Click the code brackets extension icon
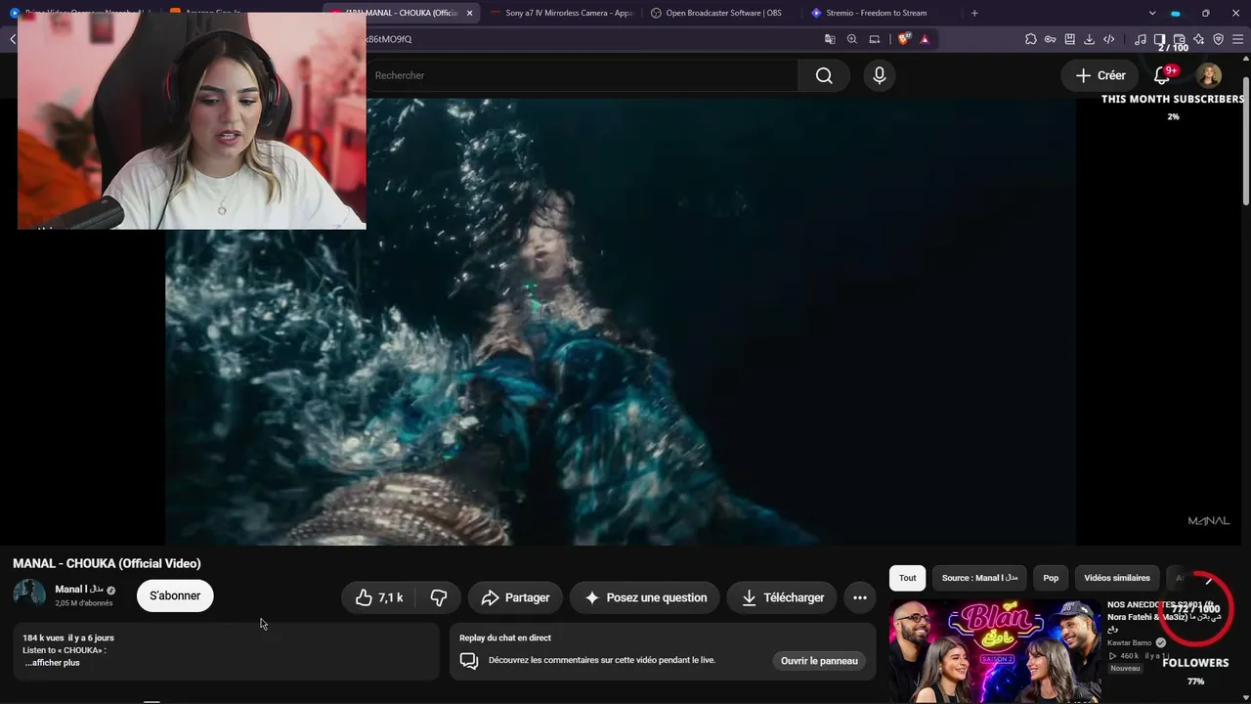 (1109, 39)
